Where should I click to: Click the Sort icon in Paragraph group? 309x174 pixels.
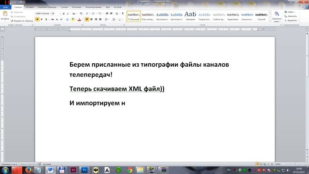(x=117, y=14)
